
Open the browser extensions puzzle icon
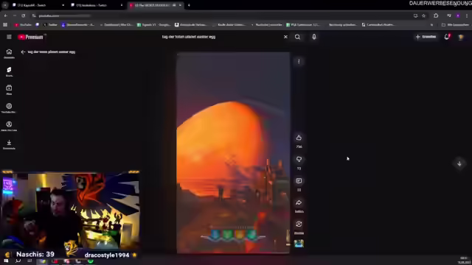coord(436,15)
